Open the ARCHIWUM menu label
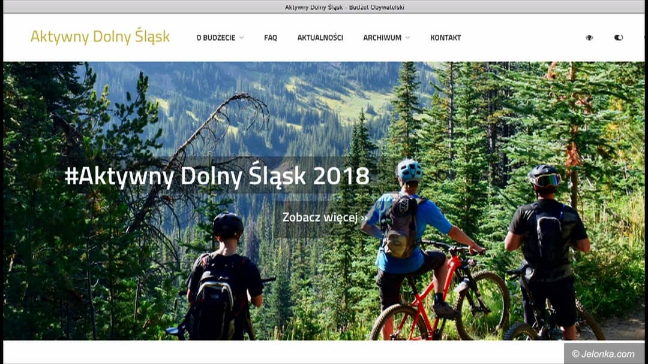 point(382,38)
